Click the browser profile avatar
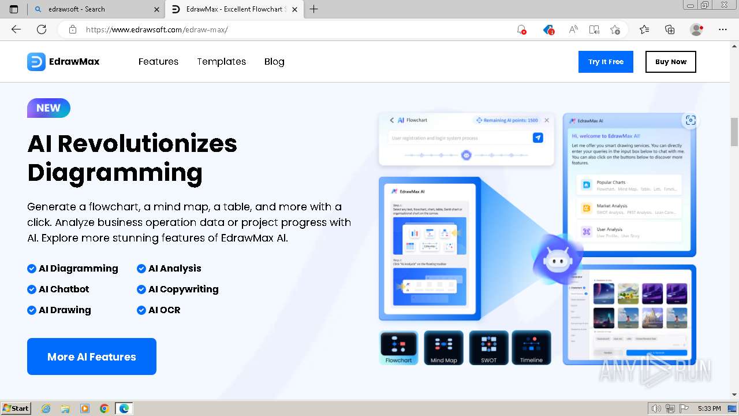 [x=697, y=29]
